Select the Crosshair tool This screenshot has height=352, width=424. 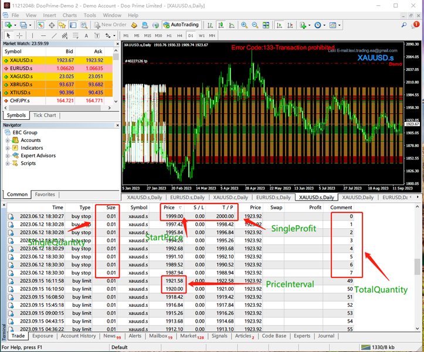[19, 35]
